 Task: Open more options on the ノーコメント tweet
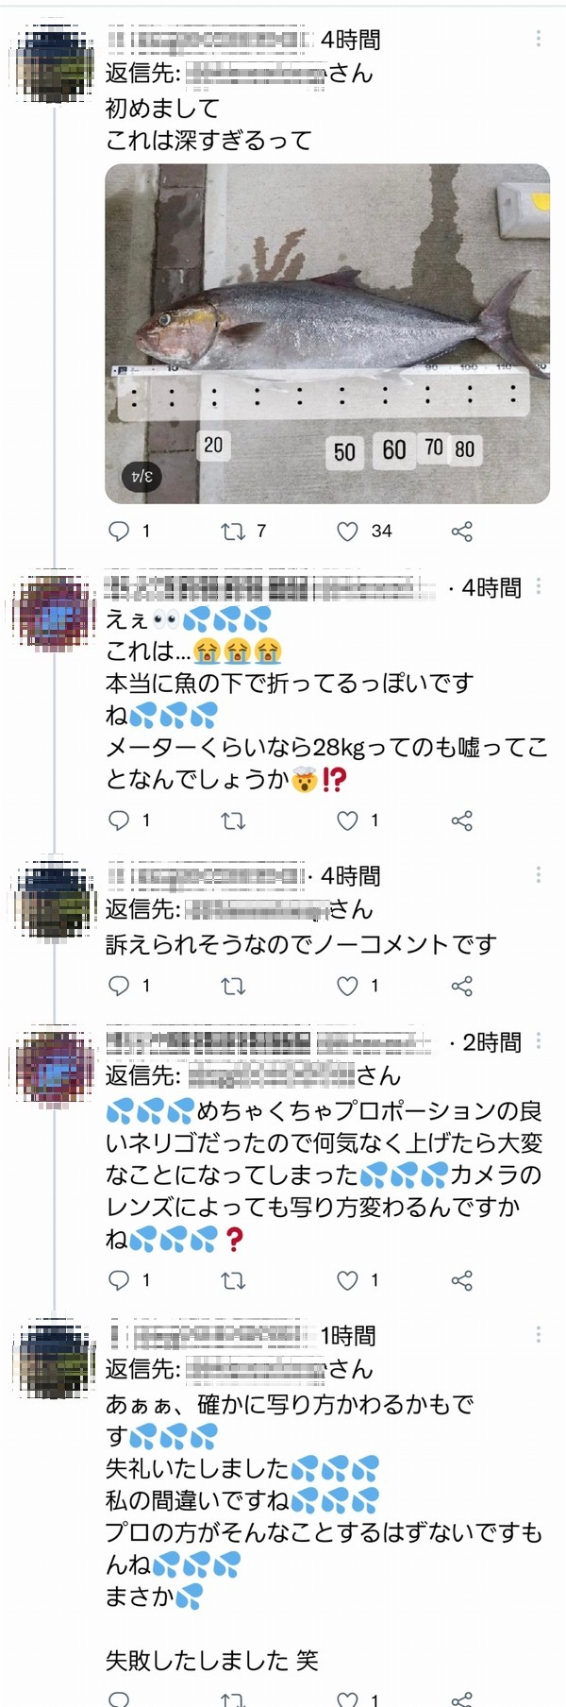[539, 875]
